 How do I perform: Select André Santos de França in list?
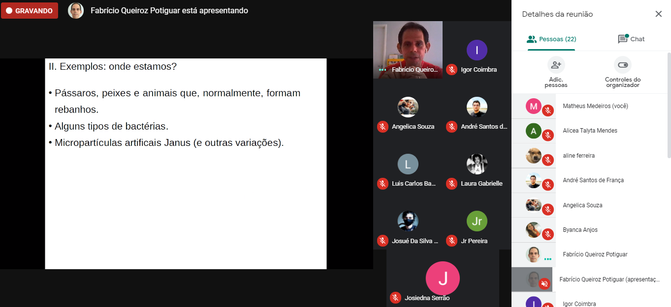click(x=589, y=180)
